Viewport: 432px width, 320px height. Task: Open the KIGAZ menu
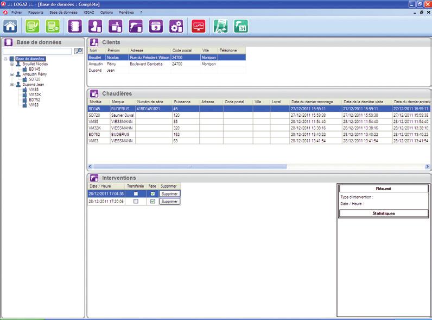[88, 12]
